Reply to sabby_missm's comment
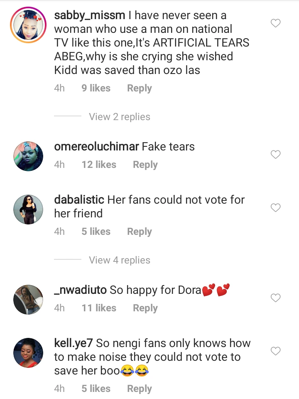This screenshot has height=399, width=299. point(140,88)
